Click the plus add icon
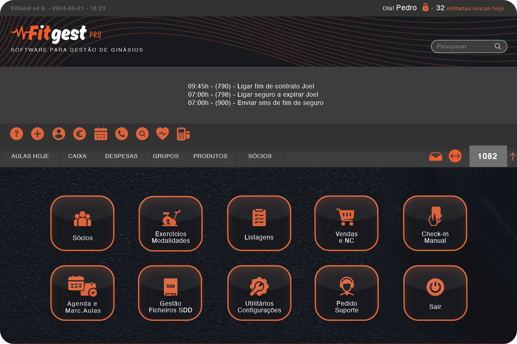517x344 pixels. (37, 134)
